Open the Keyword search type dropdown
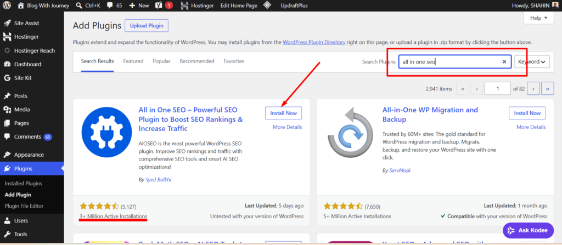This screenshot has width=562, height=245. pyautogui.click(x=532, y=61)
